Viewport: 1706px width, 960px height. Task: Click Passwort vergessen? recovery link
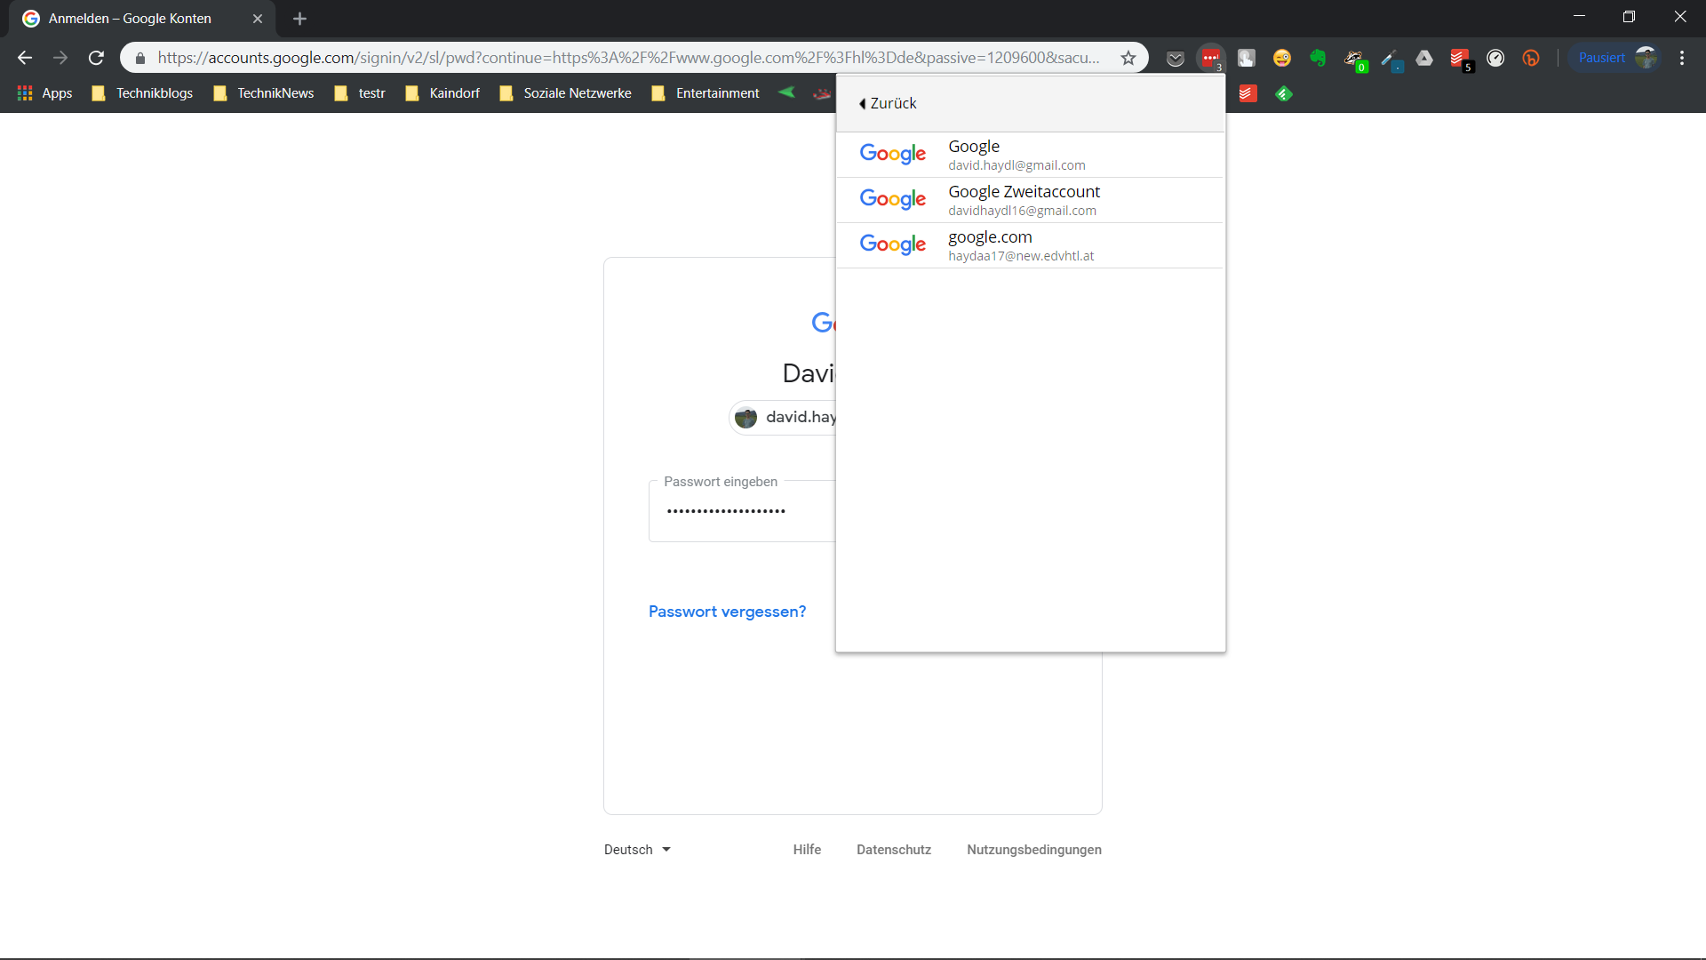click(x=727, y=611)
